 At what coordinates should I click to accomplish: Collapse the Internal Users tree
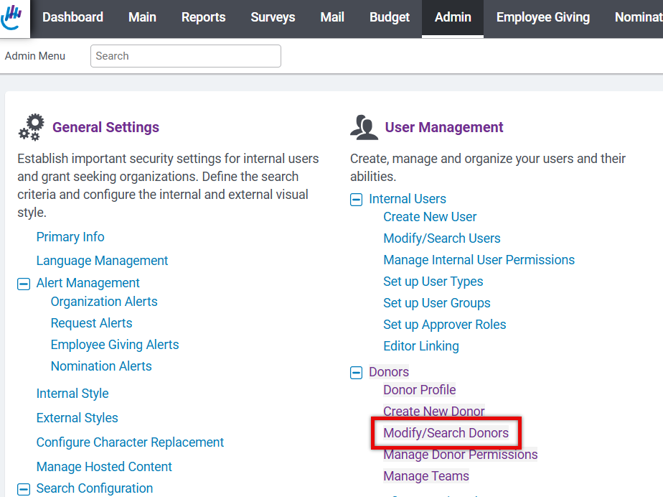coord(357,200)
